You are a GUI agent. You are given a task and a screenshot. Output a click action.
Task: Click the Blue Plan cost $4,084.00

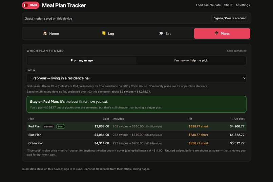click(102, 135)
